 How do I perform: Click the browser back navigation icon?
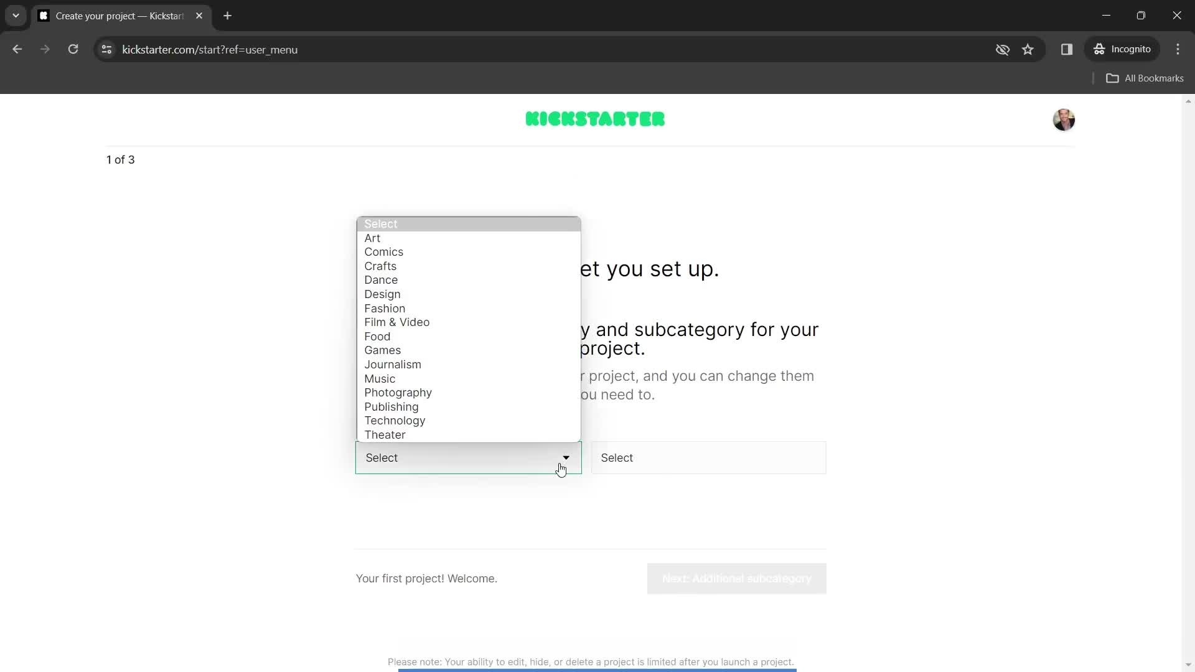pyautogui.click(x=18, y=50)
